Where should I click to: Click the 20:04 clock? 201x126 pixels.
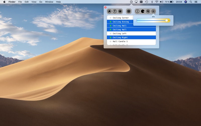[x=179, y=2]
